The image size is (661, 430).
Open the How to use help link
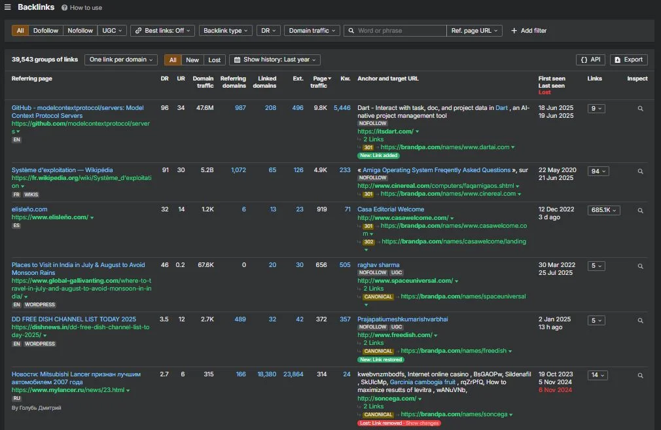(x=82, y=8)
